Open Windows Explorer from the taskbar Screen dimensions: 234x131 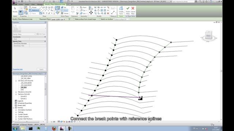click(x=23, y=128)
